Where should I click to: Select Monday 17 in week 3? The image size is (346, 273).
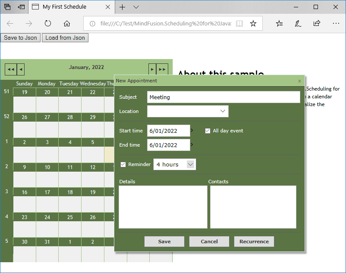pos(47,192)
